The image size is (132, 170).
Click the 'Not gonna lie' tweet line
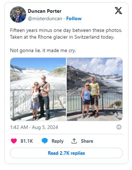click(43, 51)
